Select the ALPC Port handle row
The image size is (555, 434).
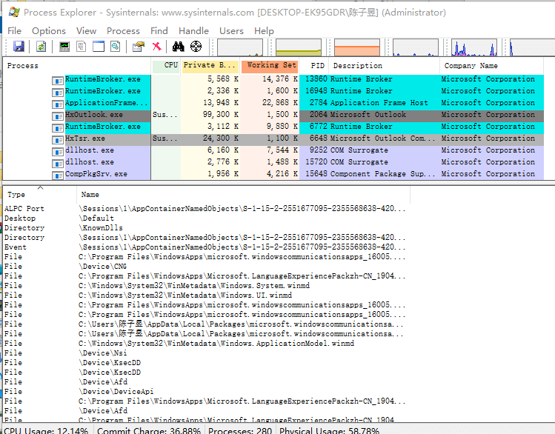coord(205,209)
